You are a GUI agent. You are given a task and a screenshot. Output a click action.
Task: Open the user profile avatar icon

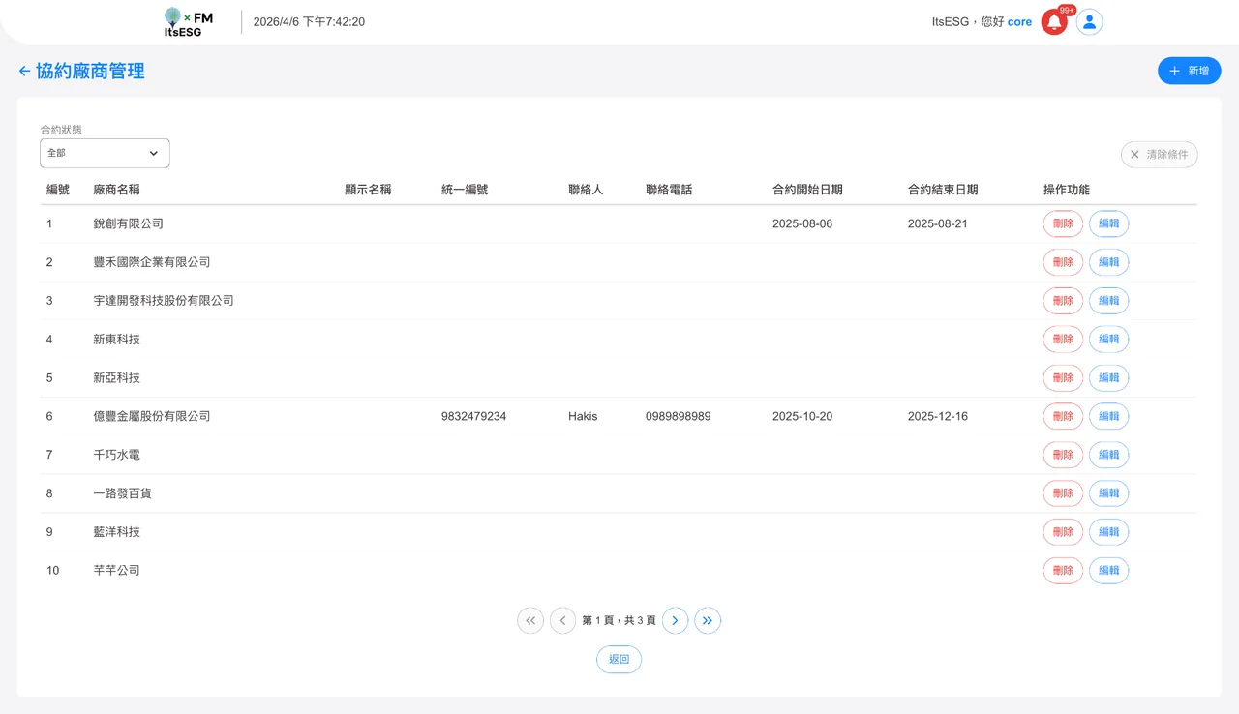[1089, 22]
